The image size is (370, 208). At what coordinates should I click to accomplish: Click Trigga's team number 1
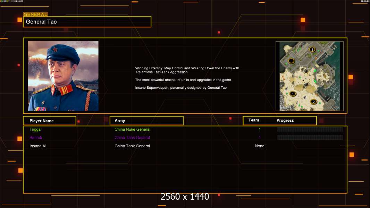(260, 129)
